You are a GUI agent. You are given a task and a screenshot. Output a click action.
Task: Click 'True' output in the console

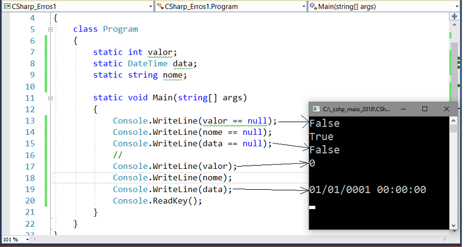pyautogui.click(x=322, y=136)
